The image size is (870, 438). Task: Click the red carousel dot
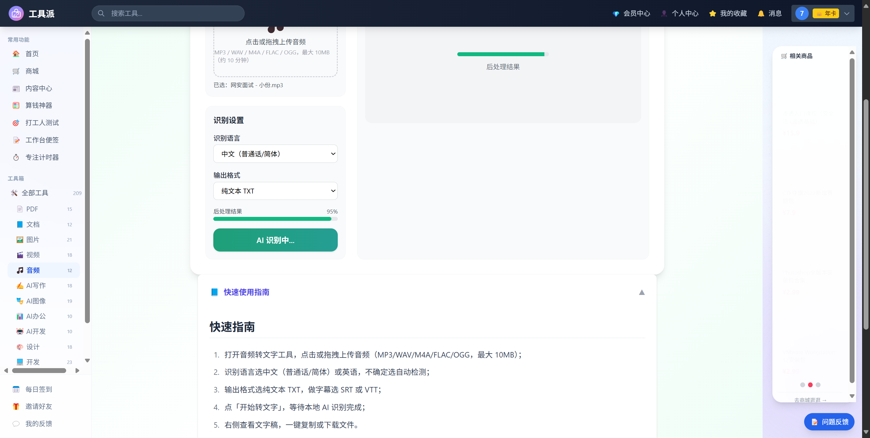(x=810, y=385)
